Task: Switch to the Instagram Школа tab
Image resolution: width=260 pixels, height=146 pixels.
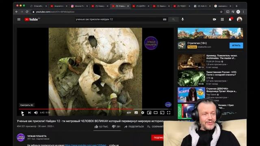Action: [80, 6]
